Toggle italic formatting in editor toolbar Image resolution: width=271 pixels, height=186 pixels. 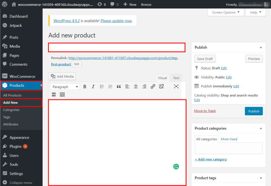tap(93, 87)
